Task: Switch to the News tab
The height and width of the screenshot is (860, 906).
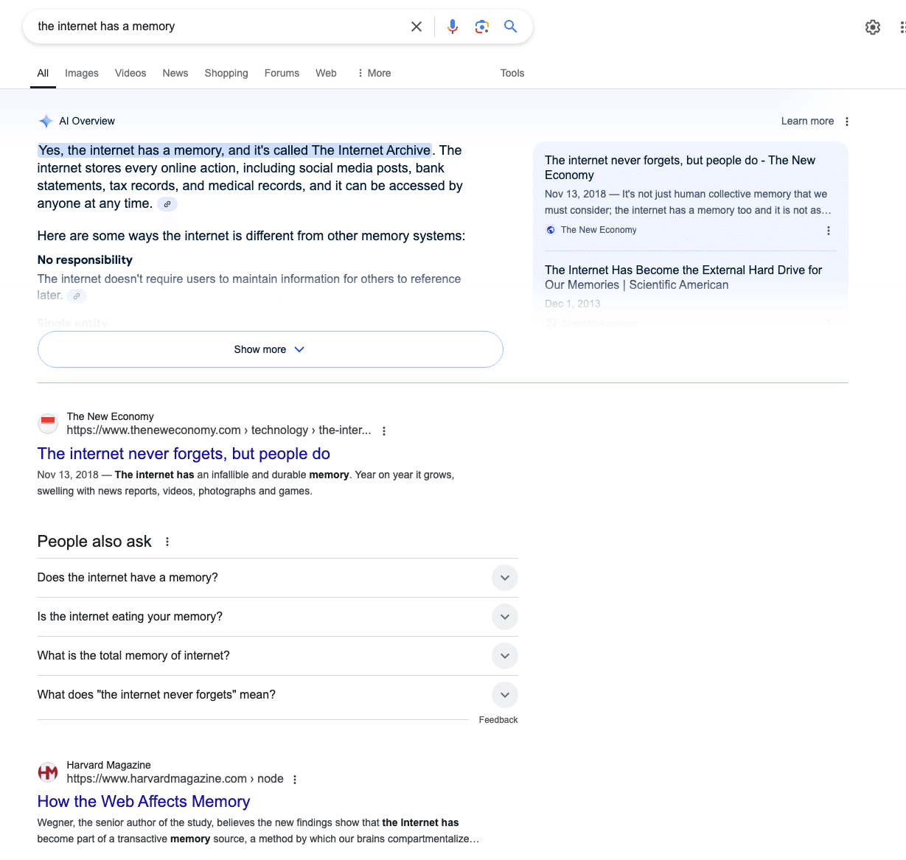Action: [175, 73]
